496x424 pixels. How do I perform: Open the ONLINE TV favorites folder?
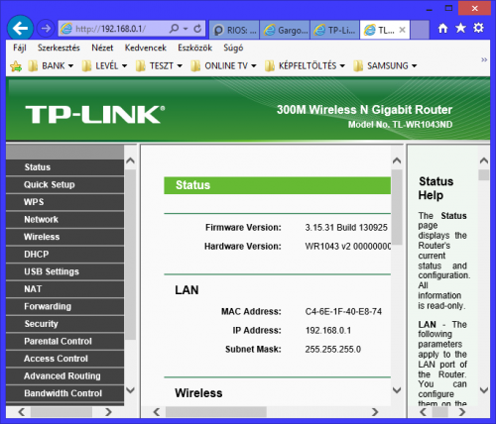(223, 66)
